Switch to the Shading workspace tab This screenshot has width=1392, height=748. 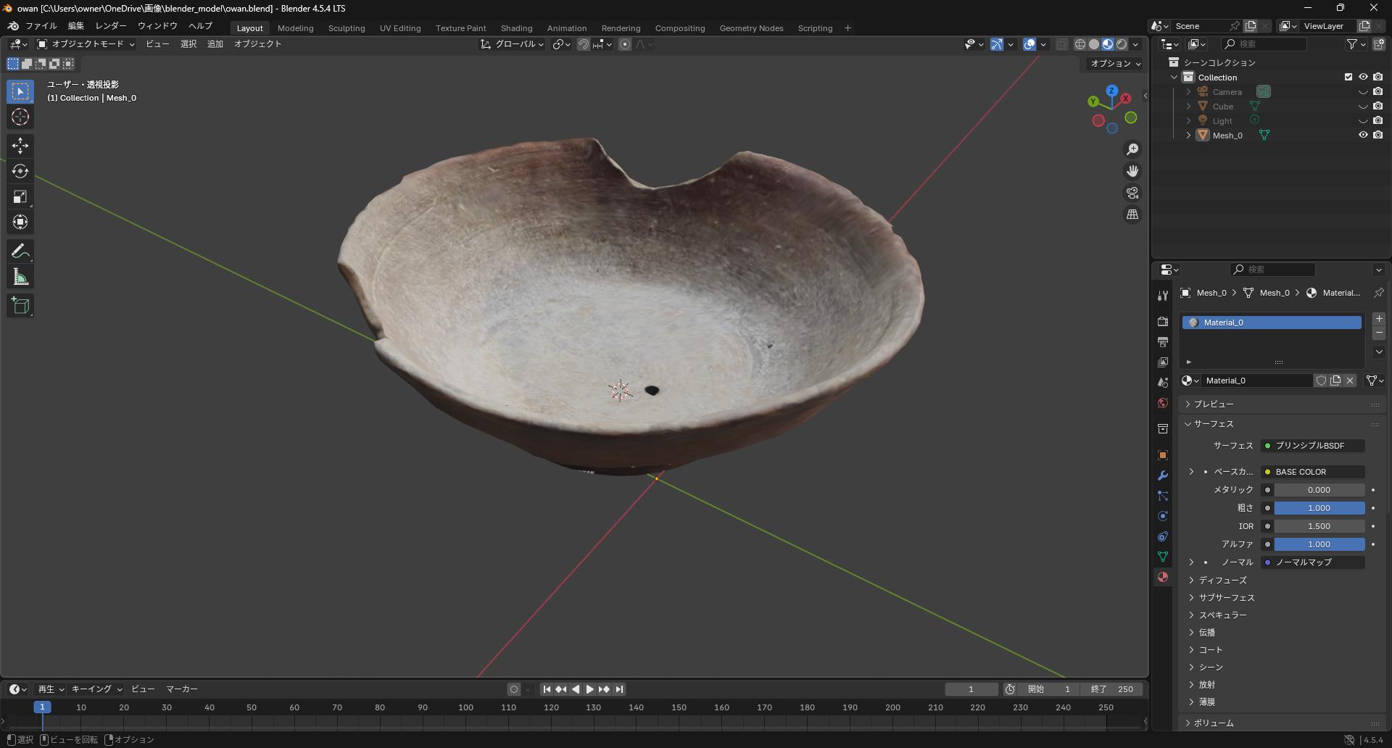click(516, 28)
